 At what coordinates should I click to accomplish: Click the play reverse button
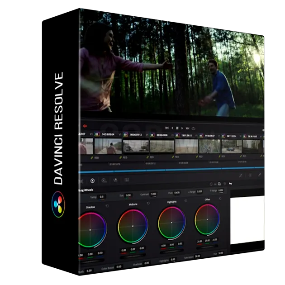pyautogui.click(x=172, y=128)
